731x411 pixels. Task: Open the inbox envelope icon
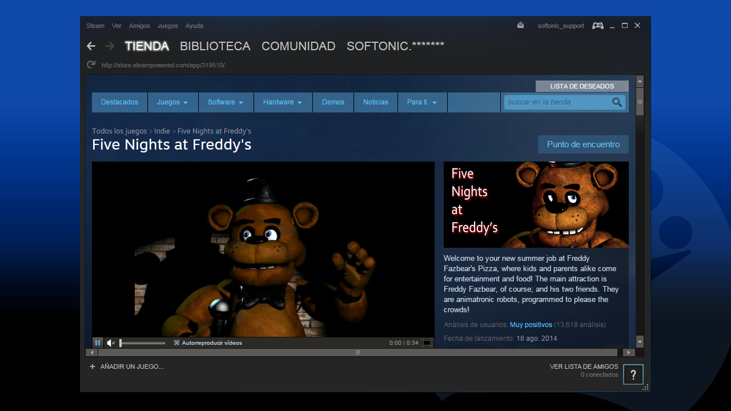pyautogui.click(x=520, y=26)
